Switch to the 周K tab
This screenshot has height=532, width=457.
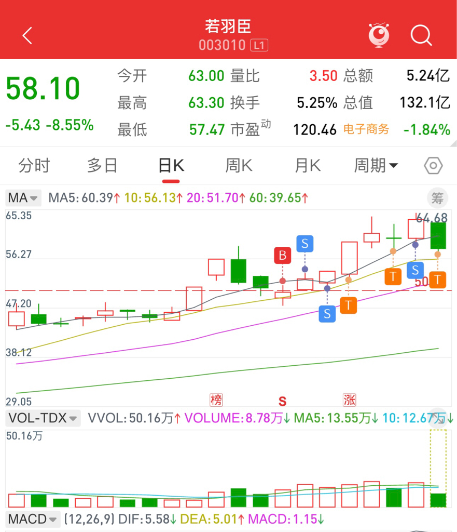click(x=239, y=166)
